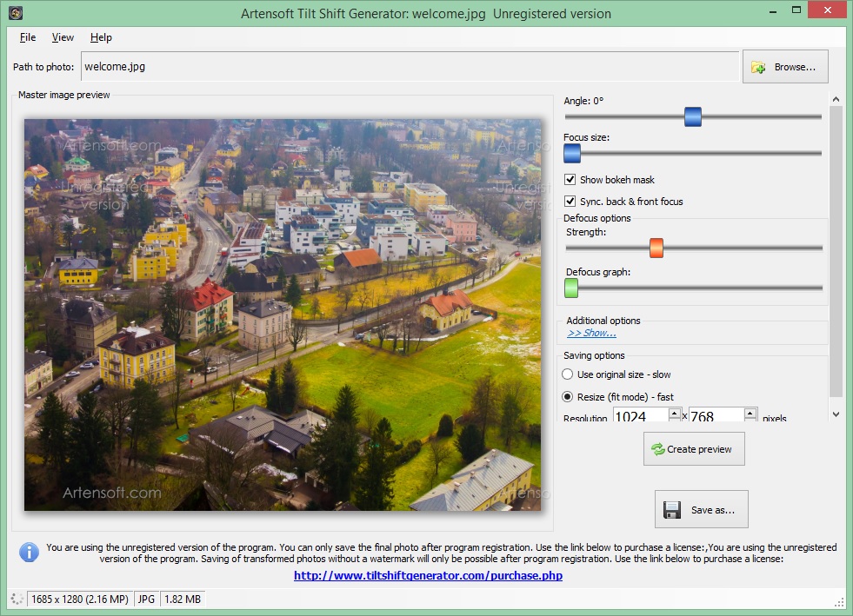Click the down chevron on the right panel scrollbar

tap(836, 414)
